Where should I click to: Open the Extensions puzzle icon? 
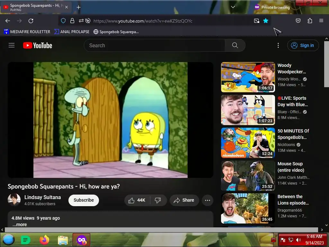pyautogui.click(x=310, y=21)
